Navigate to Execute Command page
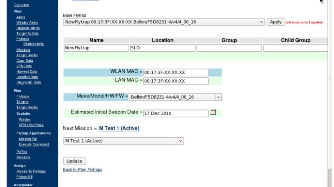Image resolution: width=334 pixels, height=187 pixels. 34,144
